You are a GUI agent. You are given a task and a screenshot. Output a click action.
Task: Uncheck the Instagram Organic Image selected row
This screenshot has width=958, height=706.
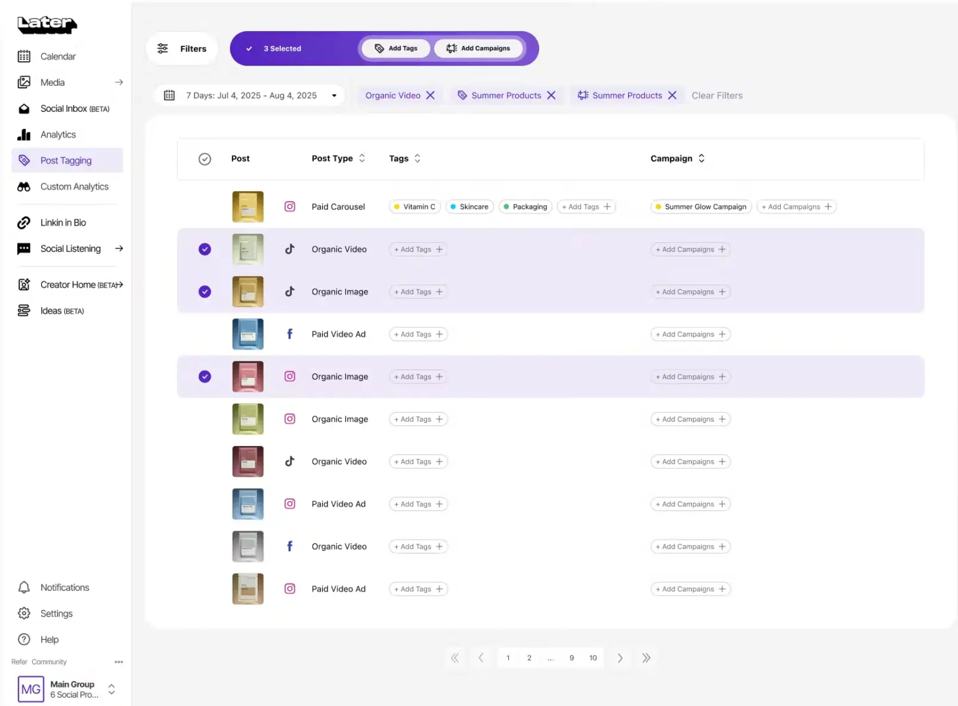click(205, 377)
